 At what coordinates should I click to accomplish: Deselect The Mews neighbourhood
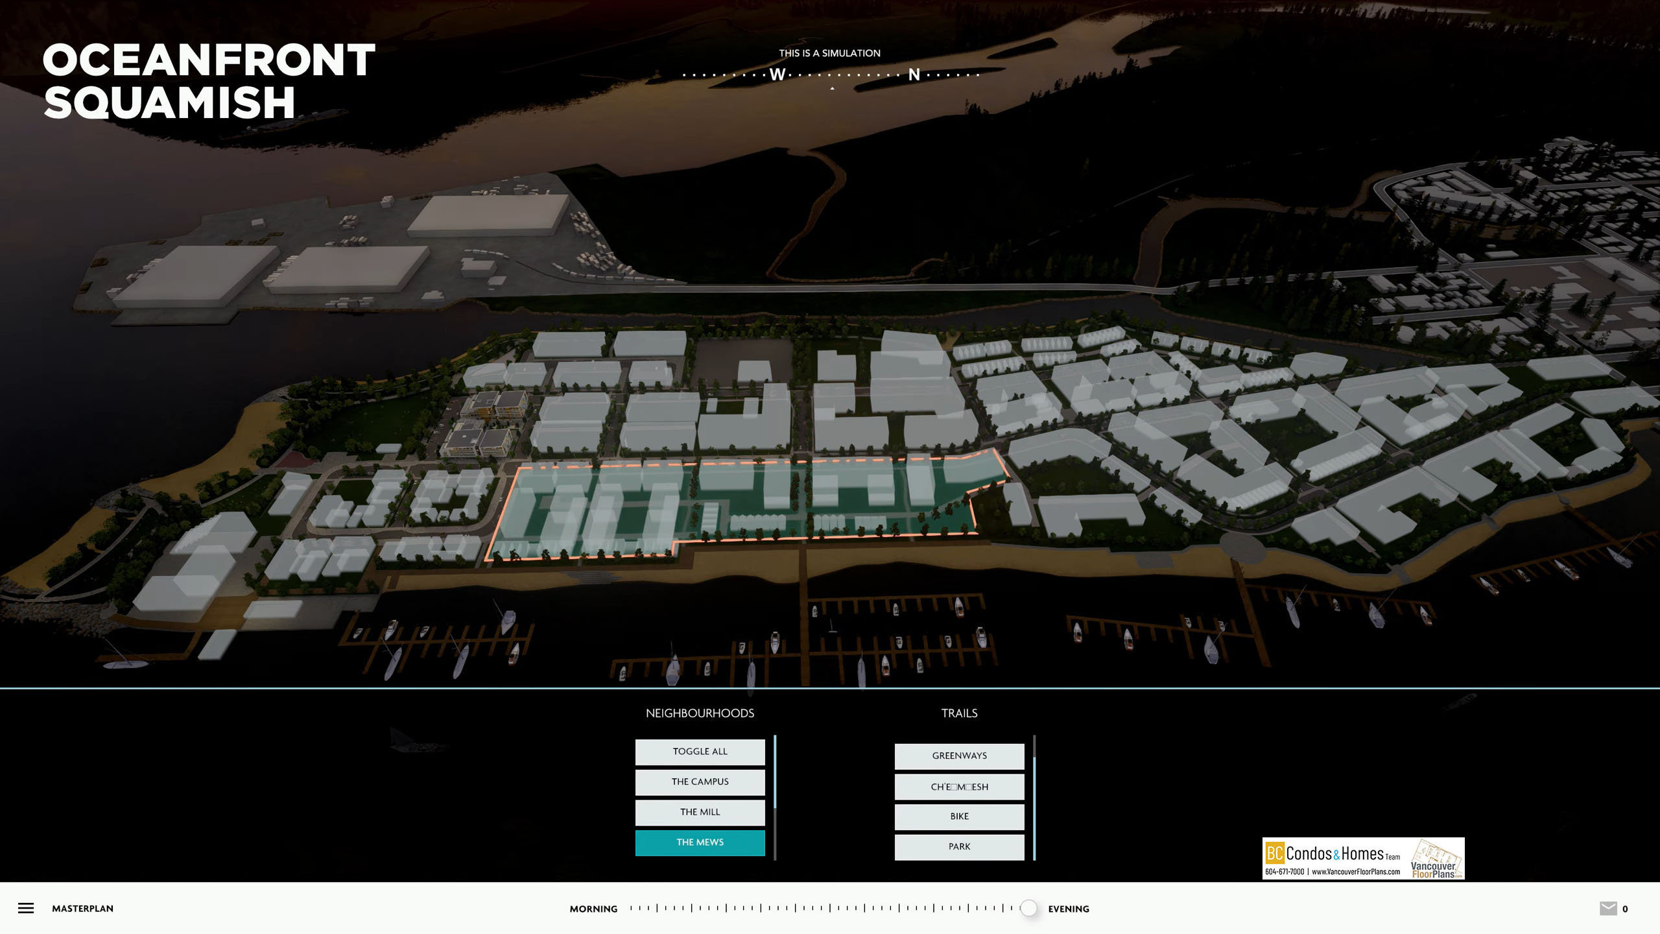click(700, 843)
